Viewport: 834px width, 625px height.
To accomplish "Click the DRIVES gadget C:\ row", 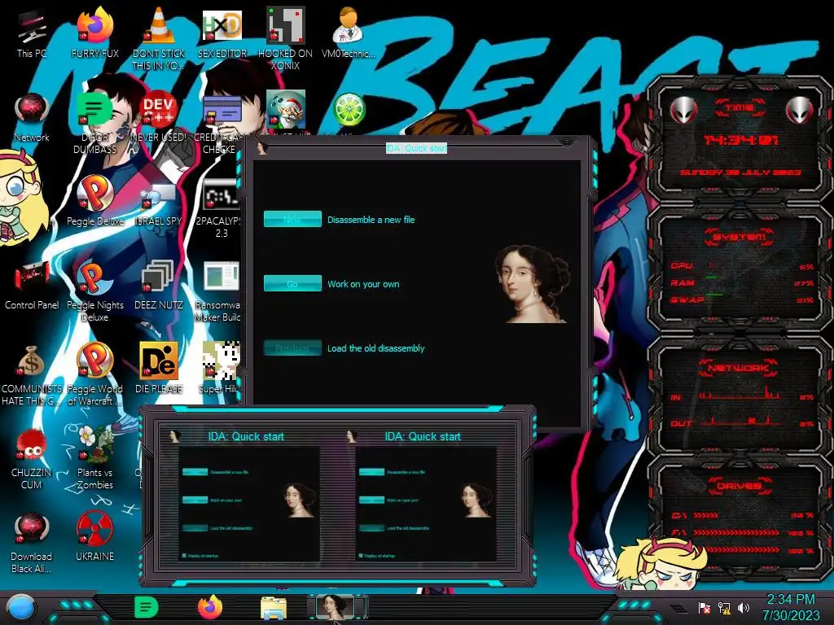I will 741,515.
